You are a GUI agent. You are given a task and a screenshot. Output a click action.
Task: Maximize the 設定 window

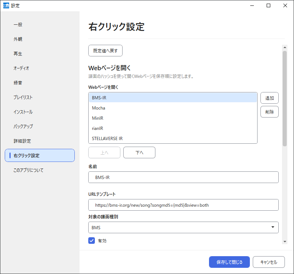(268, 5)
